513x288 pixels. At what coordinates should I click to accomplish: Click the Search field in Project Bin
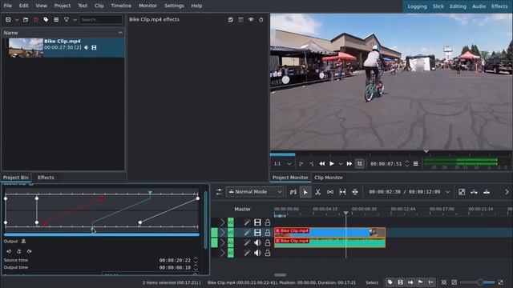pyautogui.click(x=101, y=19)
